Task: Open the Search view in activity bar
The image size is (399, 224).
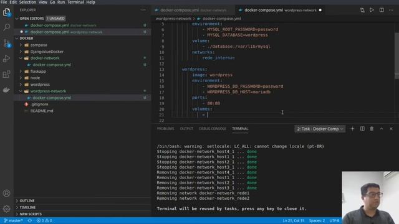Action: tap(7, 27)
